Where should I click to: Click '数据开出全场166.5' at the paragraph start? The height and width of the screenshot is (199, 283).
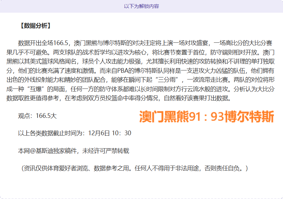click(x=43, y=43)
